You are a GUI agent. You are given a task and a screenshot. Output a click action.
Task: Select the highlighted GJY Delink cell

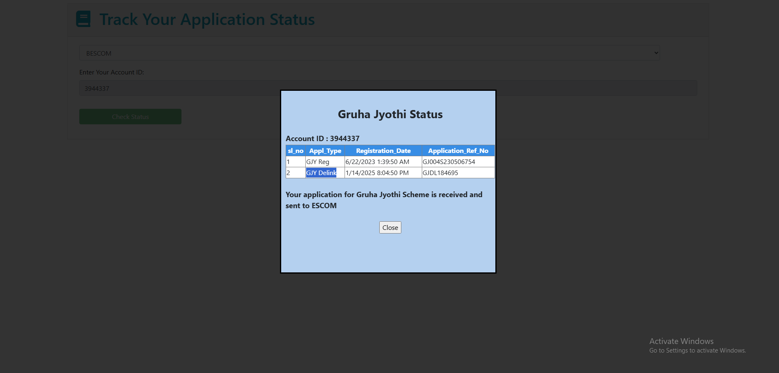325,173
